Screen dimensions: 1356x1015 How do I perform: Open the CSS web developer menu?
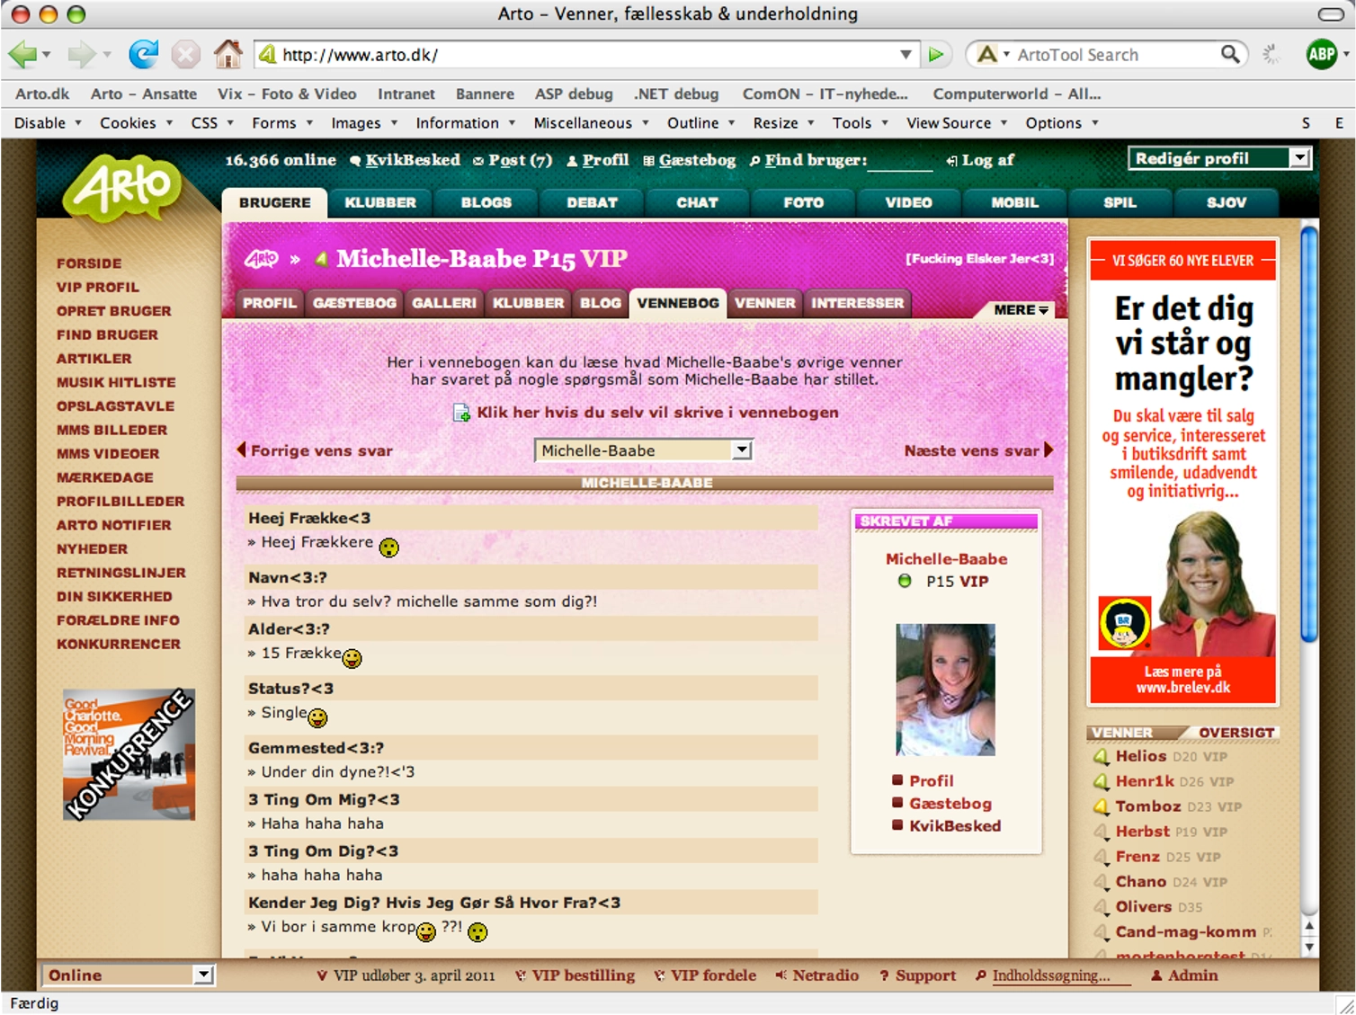click(x=212, y=122)
